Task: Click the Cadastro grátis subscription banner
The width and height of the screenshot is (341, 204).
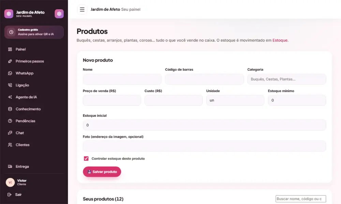Action: pos(34,32)
